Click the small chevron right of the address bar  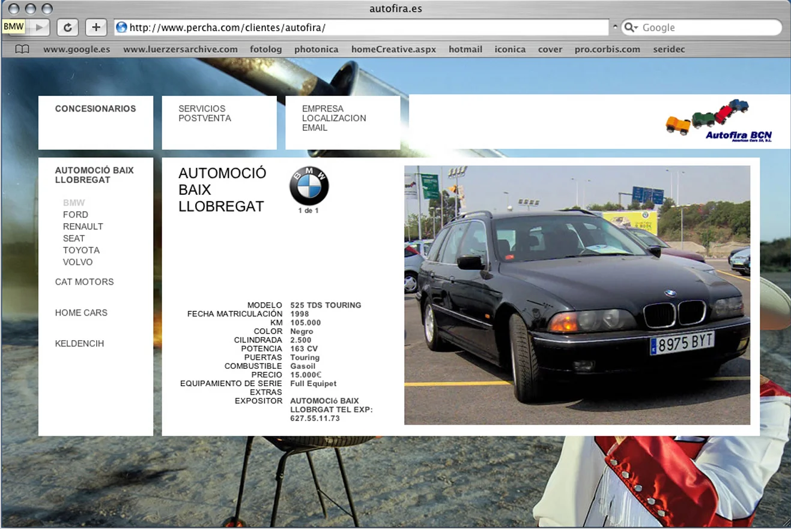(x=616, y=25)
